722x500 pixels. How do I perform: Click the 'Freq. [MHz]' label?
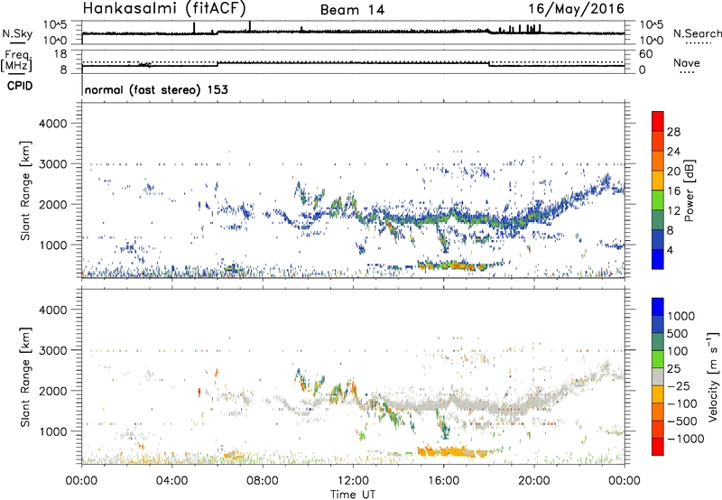tap(16, 61)
